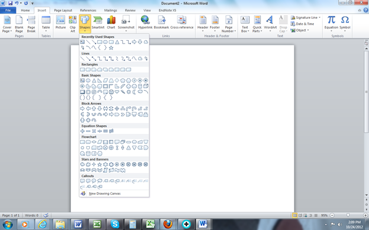
Task: Choose the Cloud Callout shape
Action: pyautogui.click(x=99, y=181)
